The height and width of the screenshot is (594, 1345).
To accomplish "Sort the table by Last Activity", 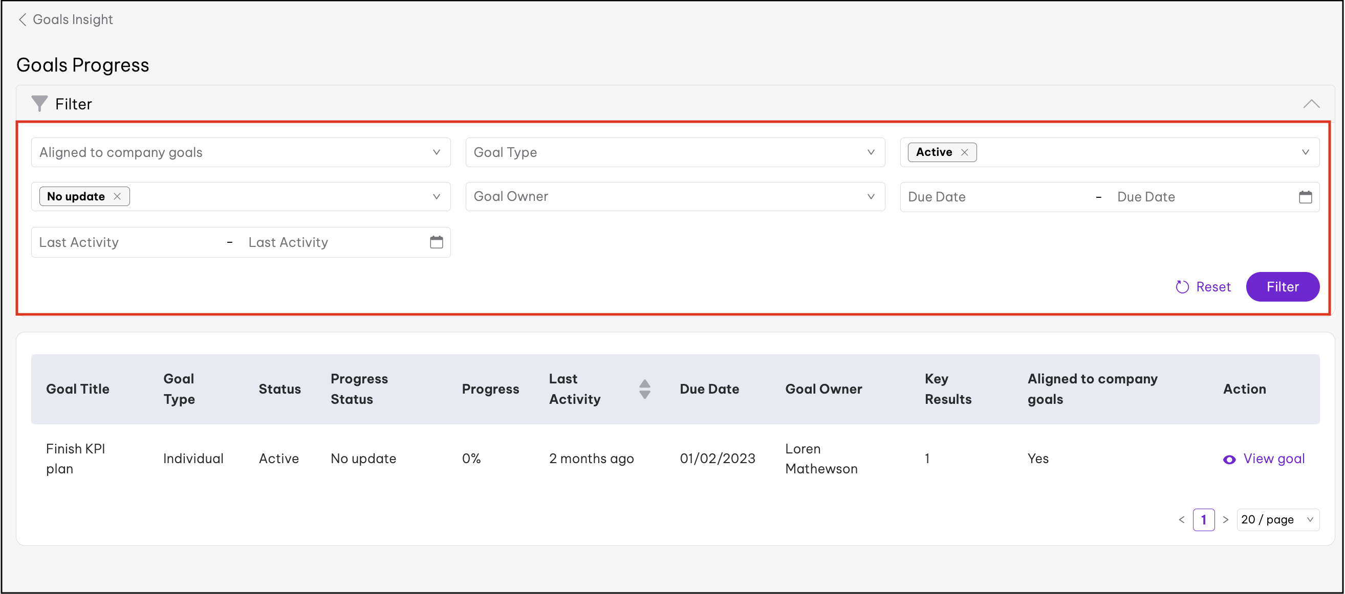I will point(644,389).
